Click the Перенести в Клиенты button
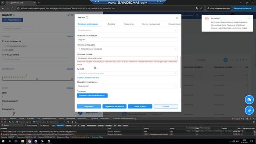Image resolution: width=256 pixels, height=144 pixels. pos(114,106)
